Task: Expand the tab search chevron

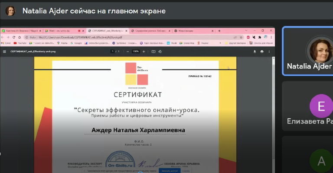Action: (x=246, y=31)
